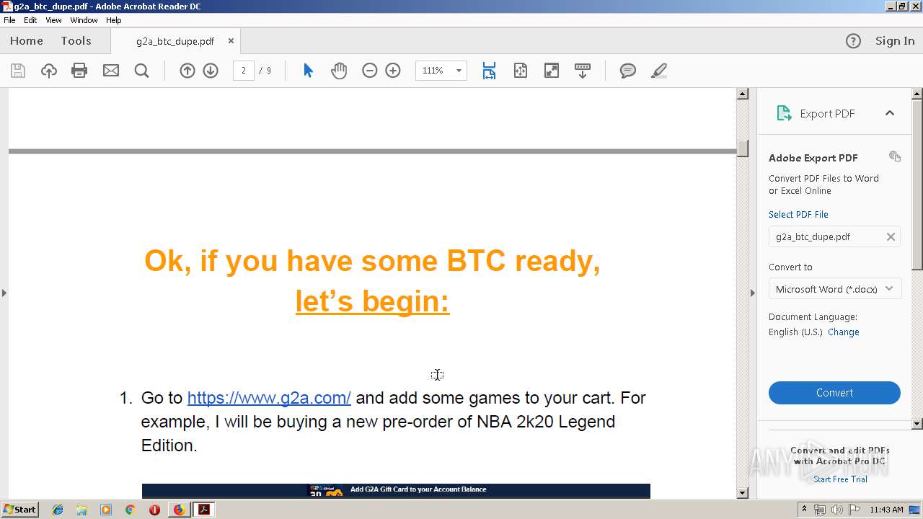The width and height of the screenshot is (923, 519).
Task: Collapse the right tools pane arrow
Action: 752,293
